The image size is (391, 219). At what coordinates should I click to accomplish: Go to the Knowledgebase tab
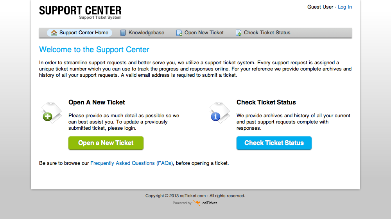click(142, 33)
